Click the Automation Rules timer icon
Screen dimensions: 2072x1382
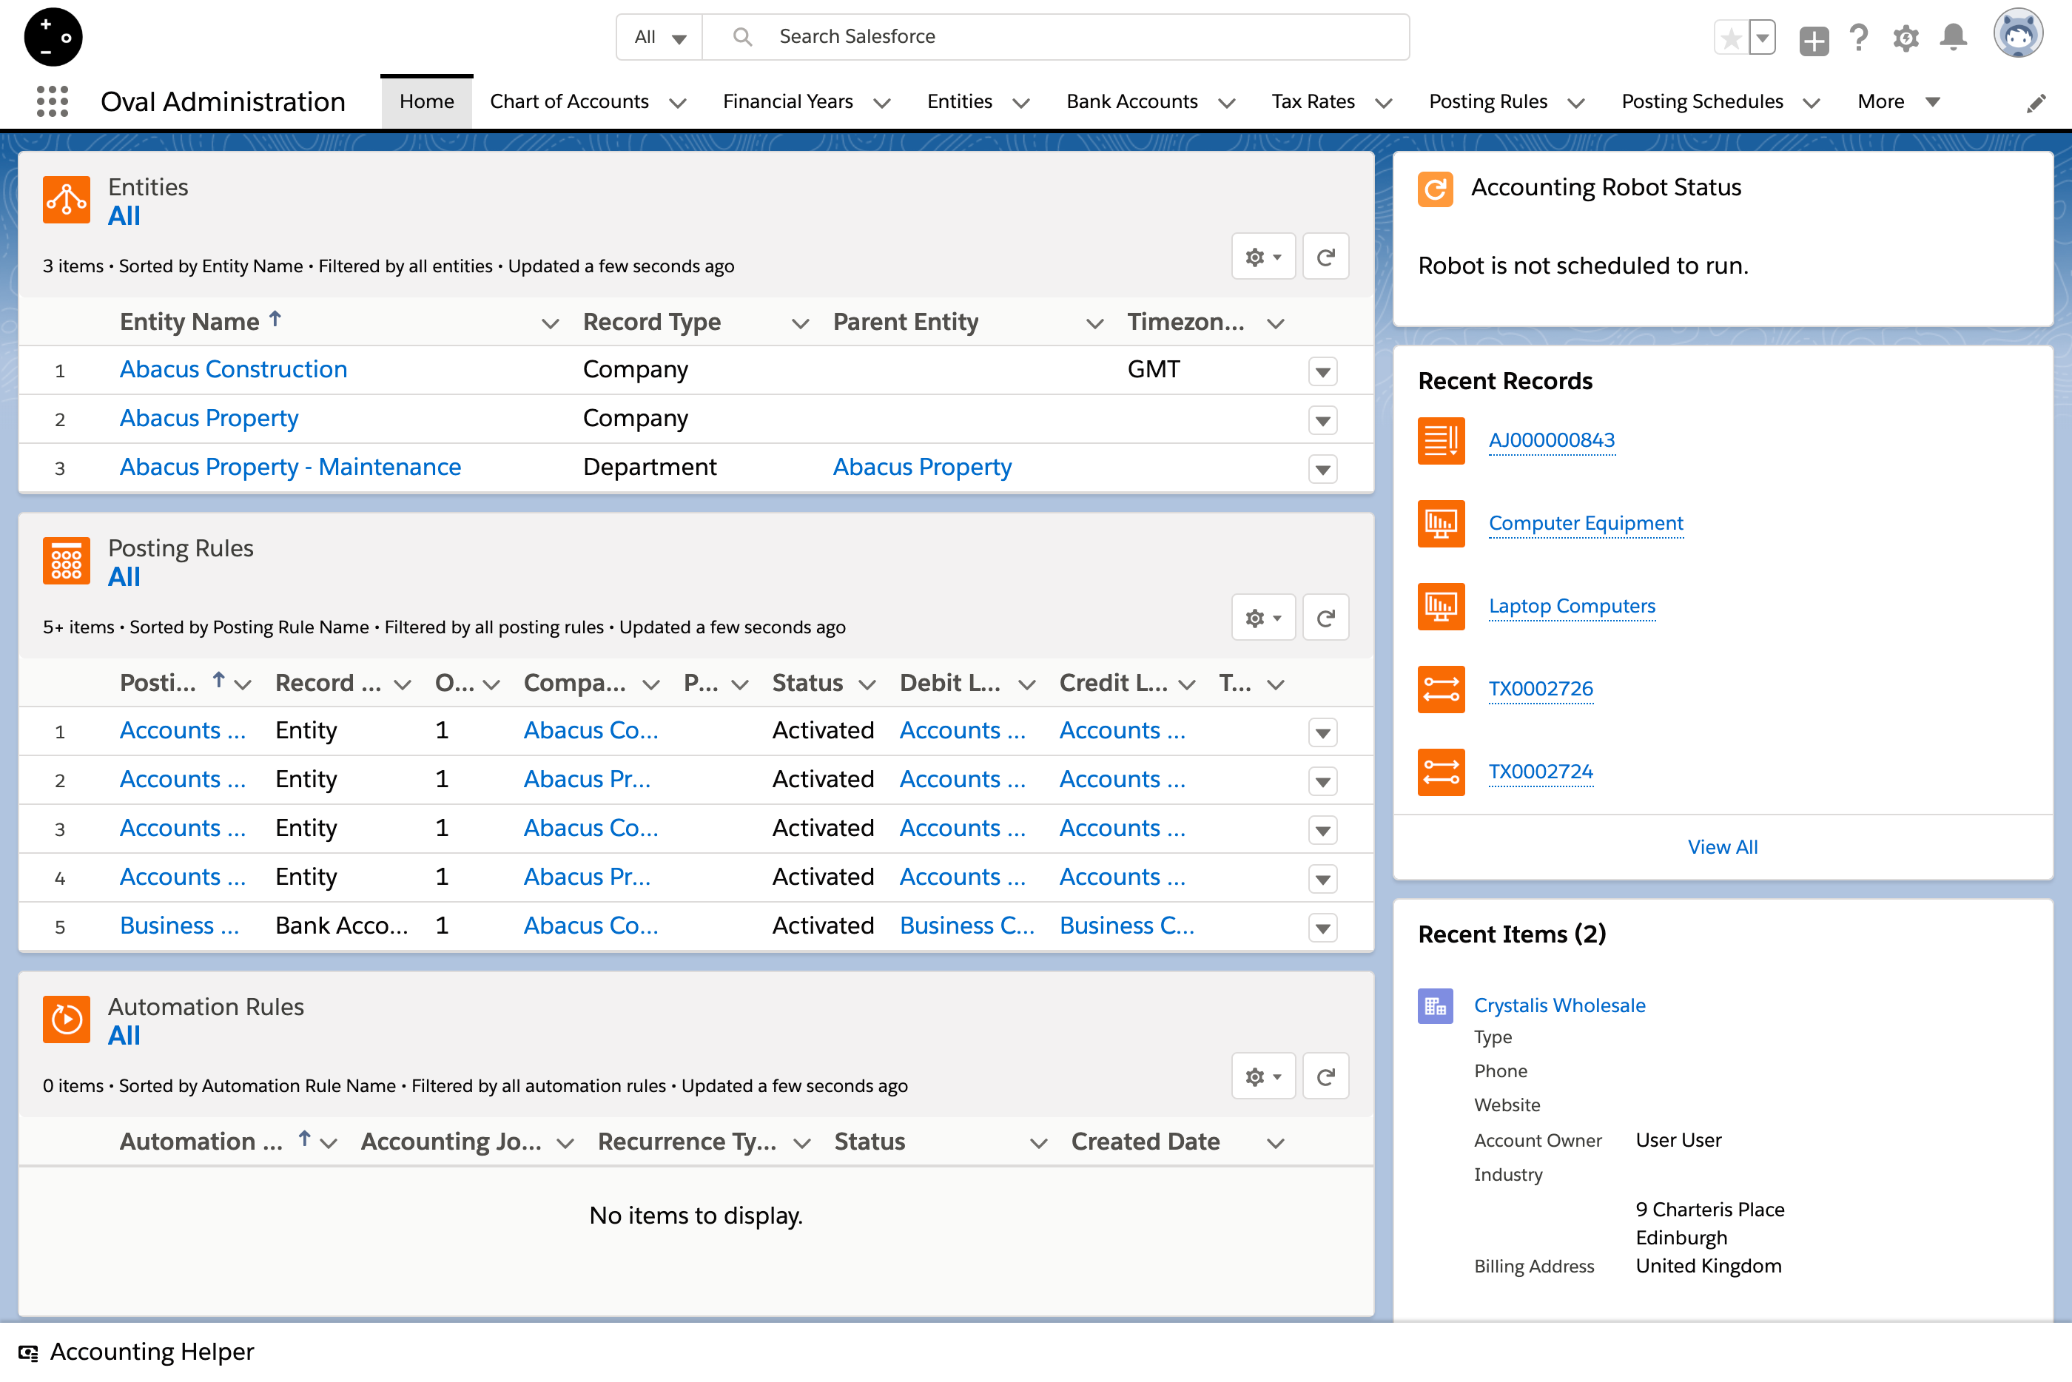tap(66, 1019)
